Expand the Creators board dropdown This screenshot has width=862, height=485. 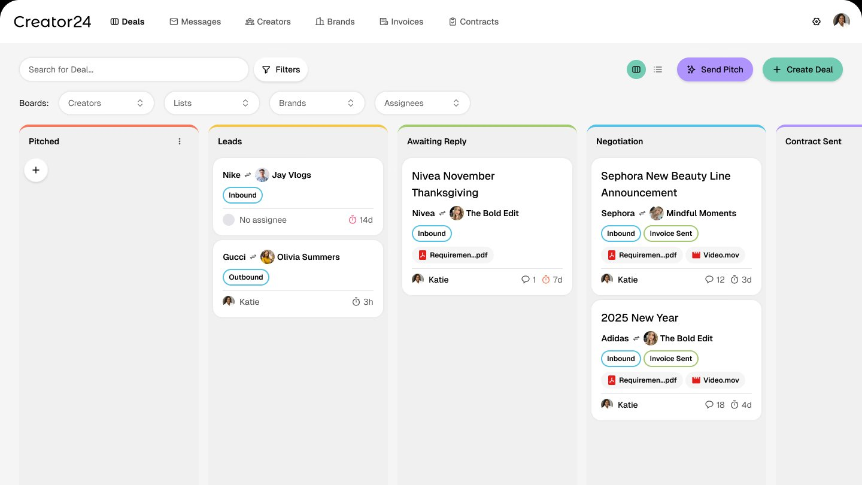107,103
